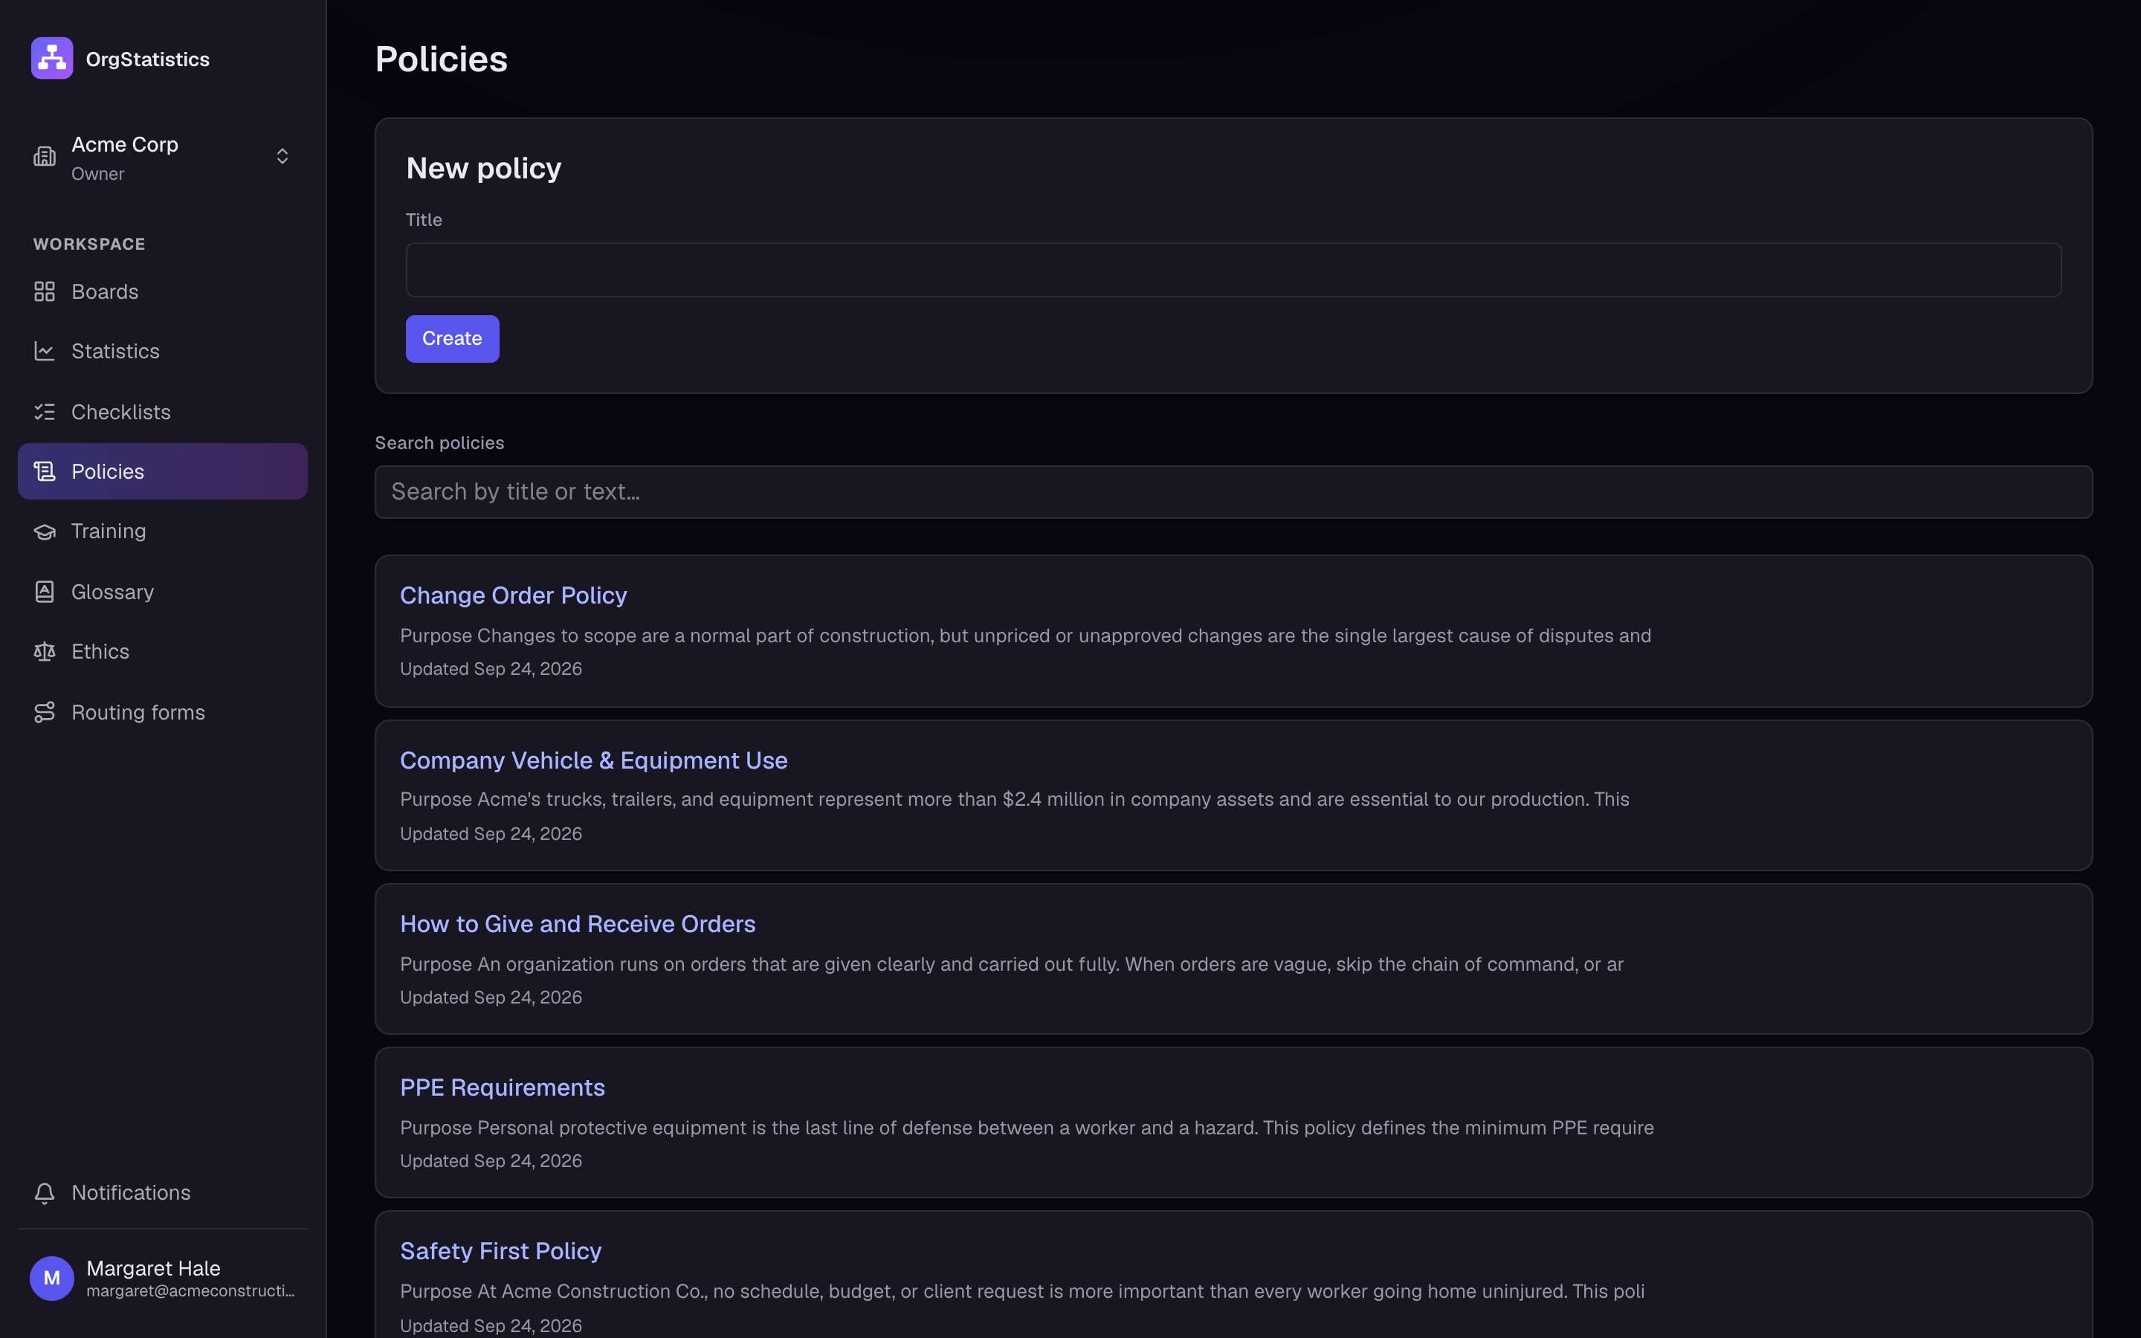Click the Routing forms icon
This screenshot has height=1338, width=2141.
coord(45,712)
